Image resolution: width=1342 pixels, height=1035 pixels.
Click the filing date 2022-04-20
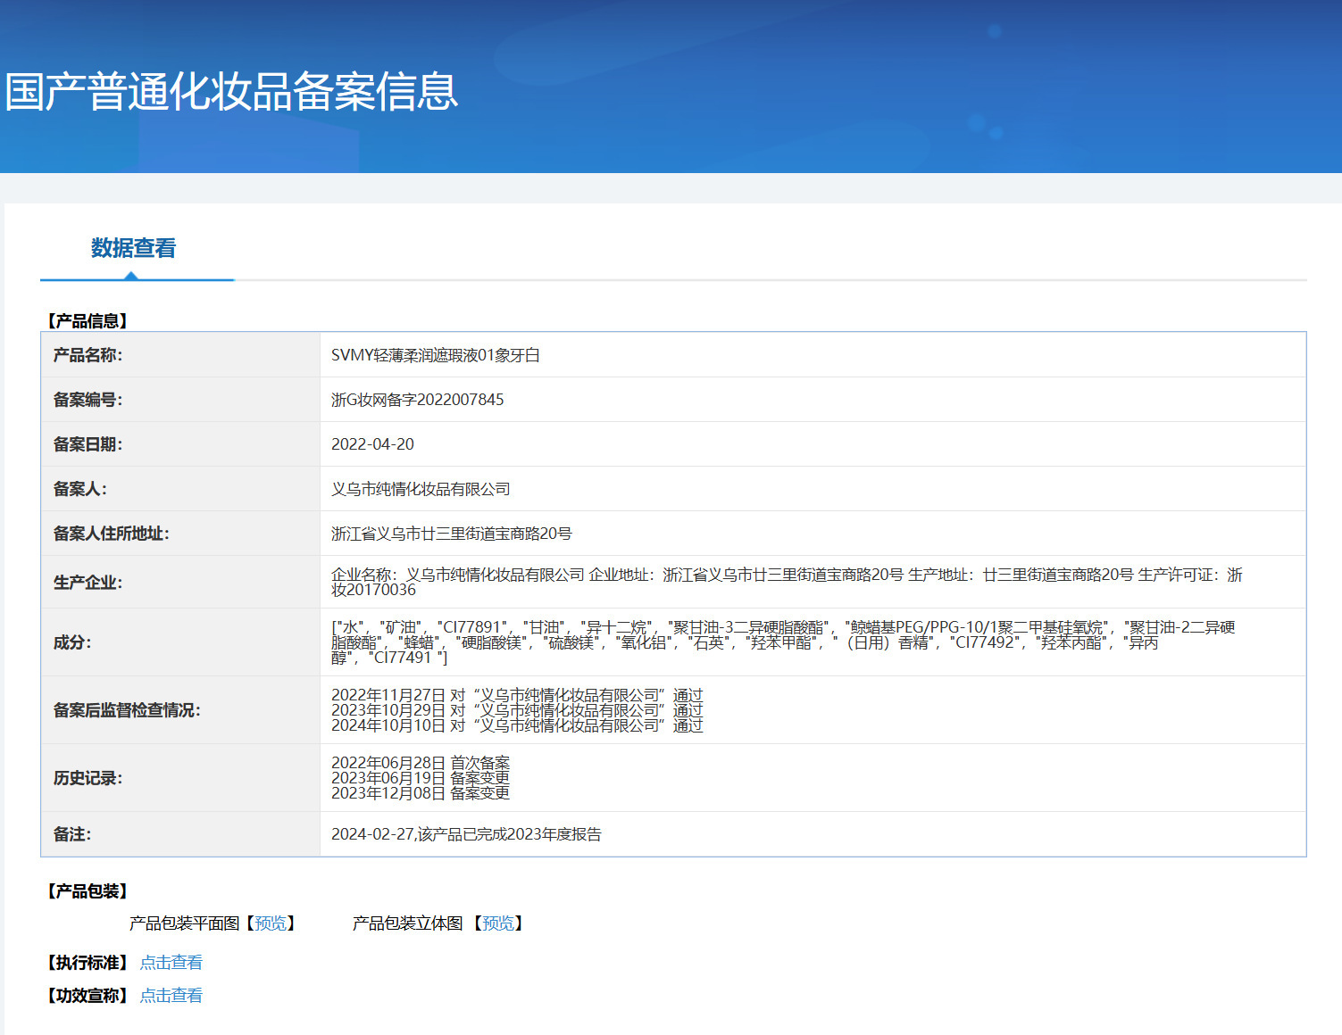point(372,444)
